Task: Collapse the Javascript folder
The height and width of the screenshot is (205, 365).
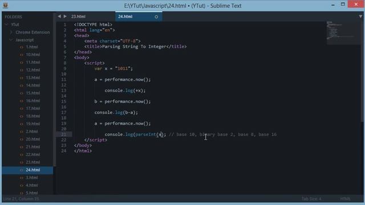Action: (11, 40)
